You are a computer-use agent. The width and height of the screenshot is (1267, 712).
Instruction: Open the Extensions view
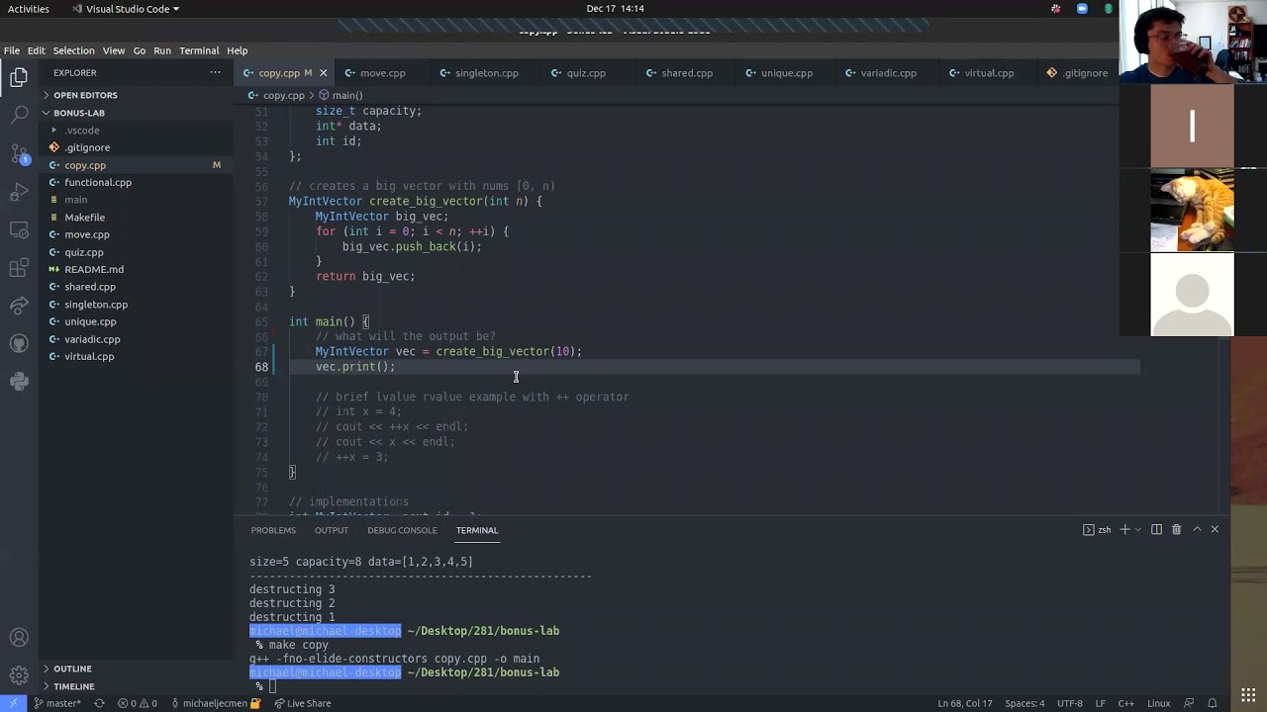[19, 268]
